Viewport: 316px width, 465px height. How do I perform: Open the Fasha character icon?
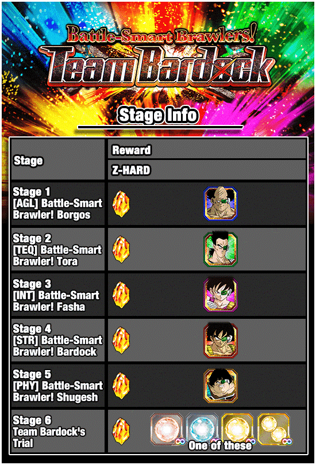click(221, 295)
